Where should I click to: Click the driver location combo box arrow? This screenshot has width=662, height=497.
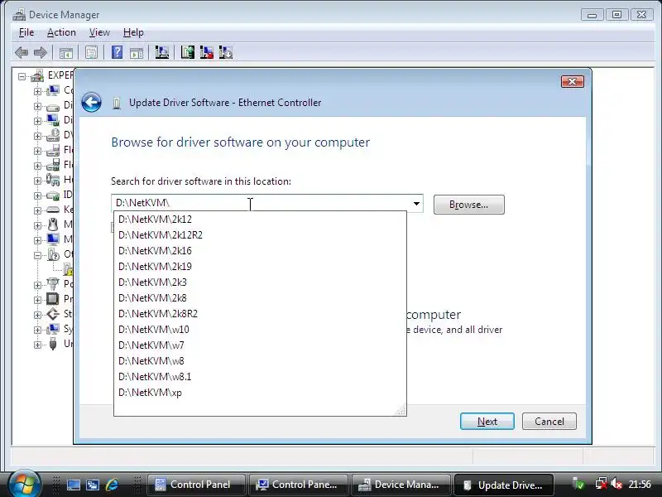(x=416, y=204)
